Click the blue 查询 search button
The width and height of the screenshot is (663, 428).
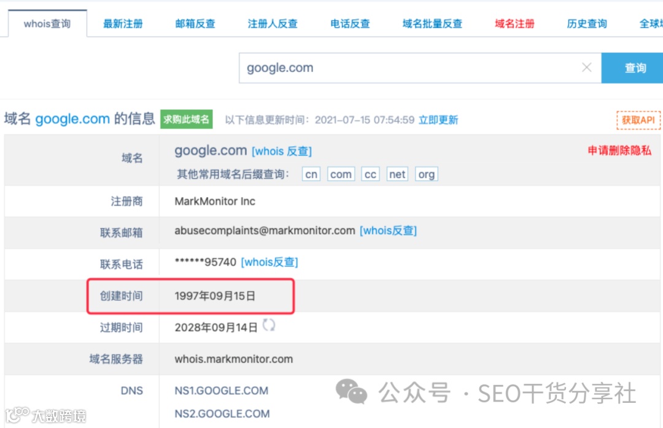pos(632,68)
